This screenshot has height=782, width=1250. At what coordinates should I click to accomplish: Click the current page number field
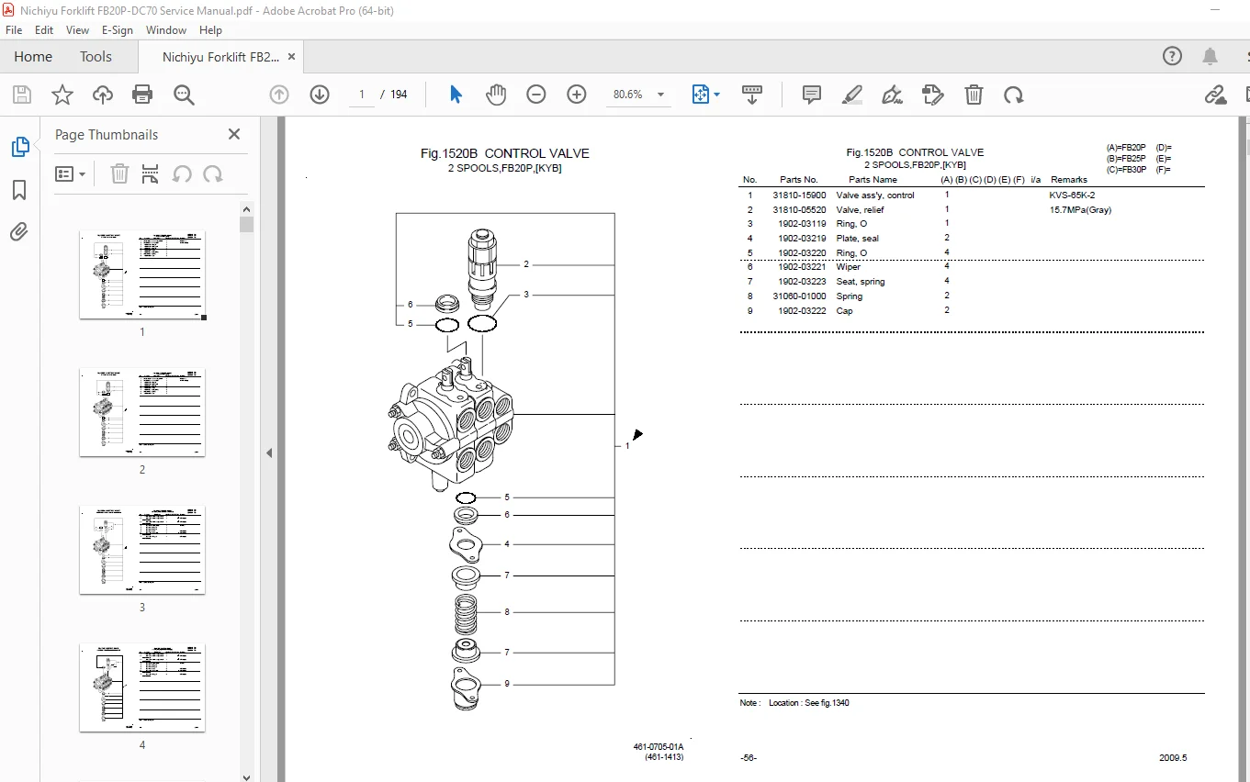pos(362,95)
